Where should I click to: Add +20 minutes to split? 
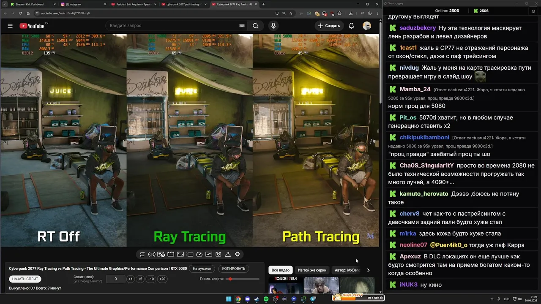pyautogui.click(x=162, y=279)
